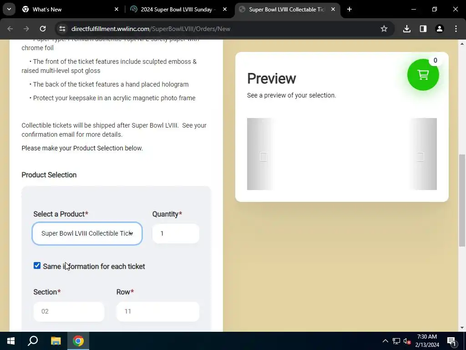This screenshot has height=350, width=466.
Task: Open the taskbar clock and date
Action: coord(427,341)
